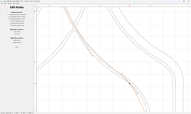Select the hollow node at the curve crossing
Image resolution: width=191 pixels, height=114 pixels.
point(74,26)
